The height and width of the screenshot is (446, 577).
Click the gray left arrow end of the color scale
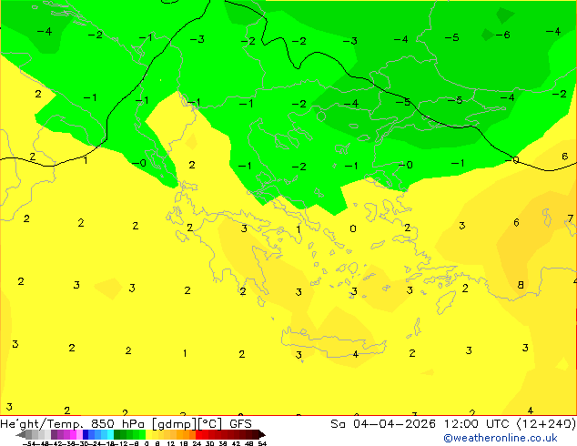pyautogui.click(x=21, y=434)
